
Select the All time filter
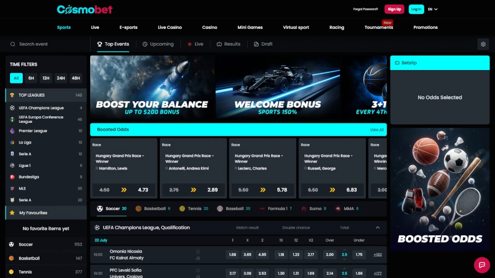click(16, 78)
